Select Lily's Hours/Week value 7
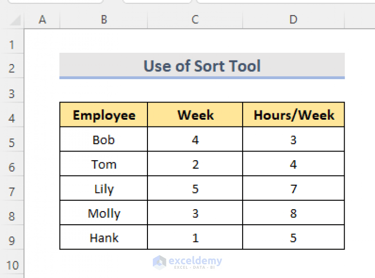 293,188
